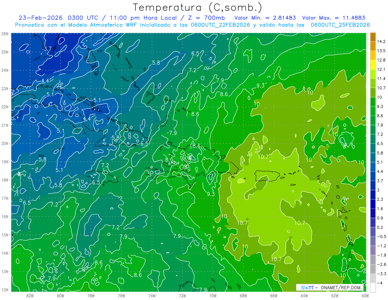388x300 pixels.
Task: Click the 72W longitude axis label
Action: 182,296
